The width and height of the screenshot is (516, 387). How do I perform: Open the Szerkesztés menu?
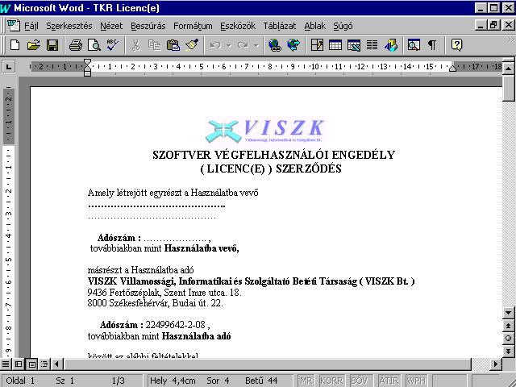click(69, 26)
